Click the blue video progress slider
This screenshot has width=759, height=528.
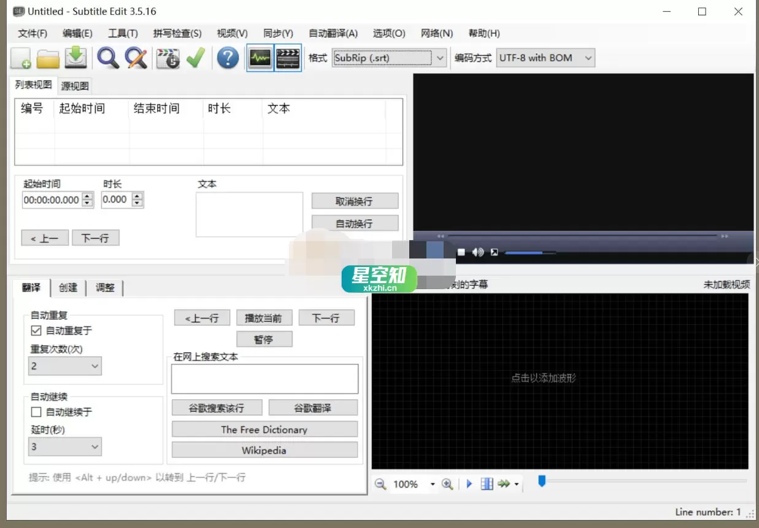[525, 252]
